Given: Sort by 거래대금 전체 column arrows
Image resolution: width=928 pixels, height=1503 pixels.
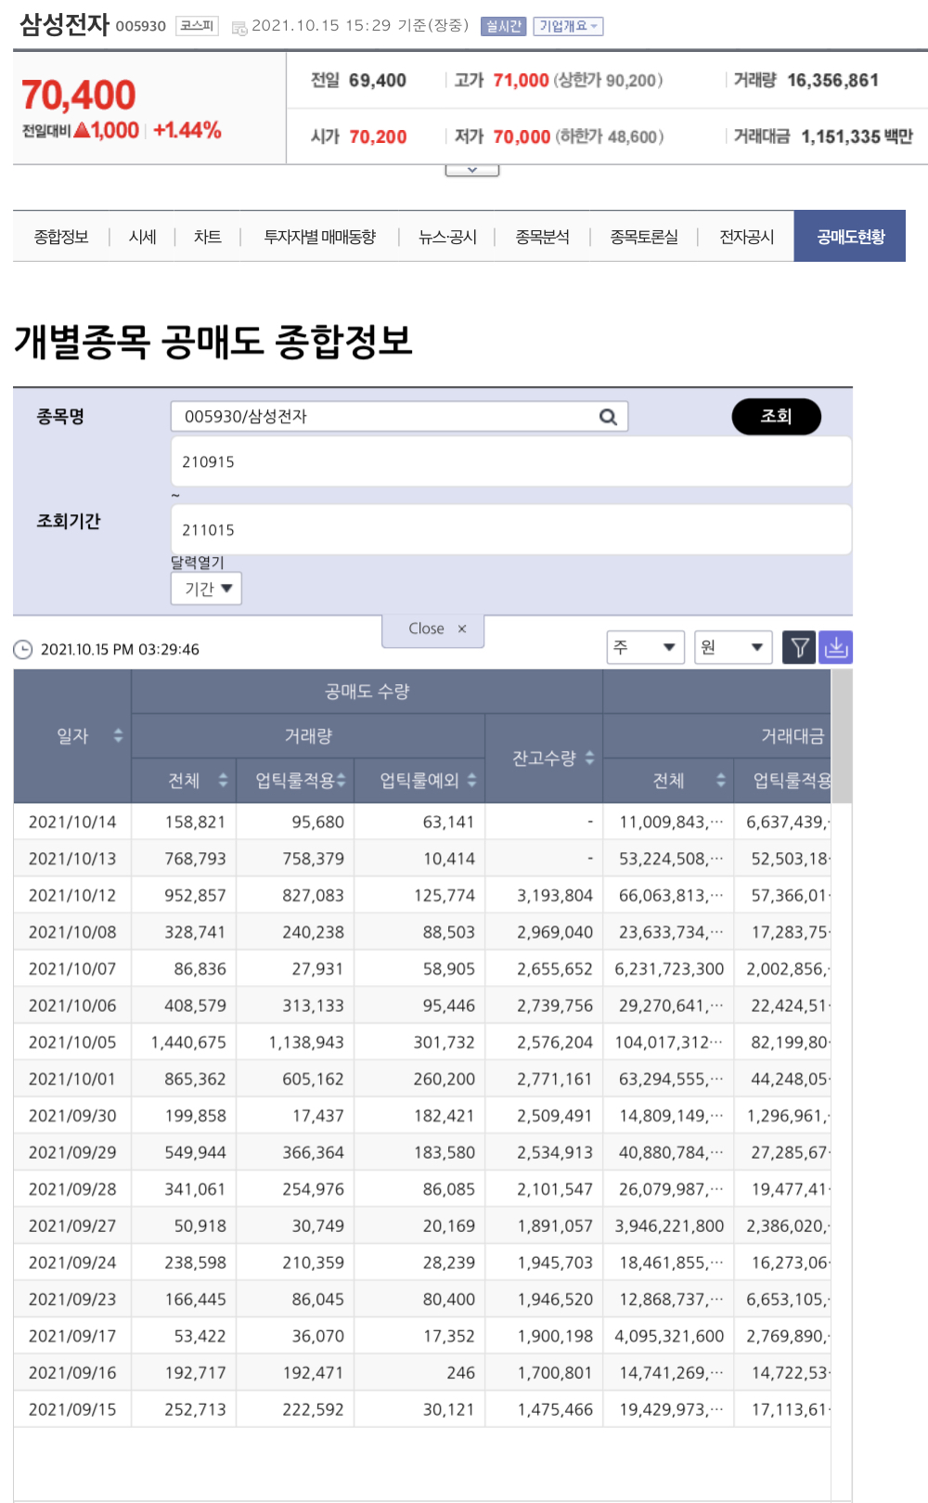Looking at the screenshot, I should (721, 780).
